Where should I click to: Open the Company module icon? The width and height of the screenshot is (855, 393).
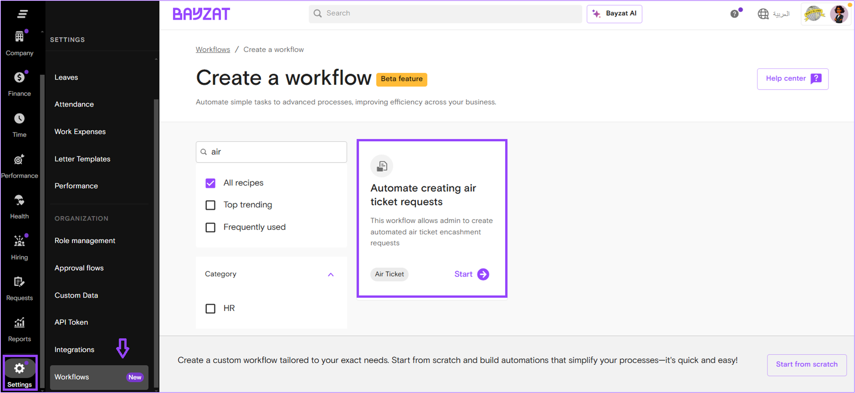(x=19, y=38)
